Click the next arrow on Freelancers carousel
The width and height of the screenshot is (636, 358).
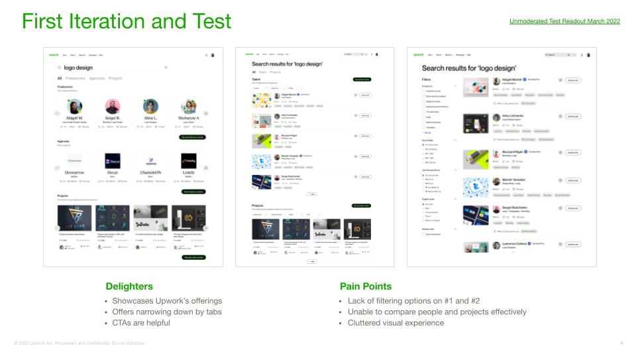(x=206, y=113)
